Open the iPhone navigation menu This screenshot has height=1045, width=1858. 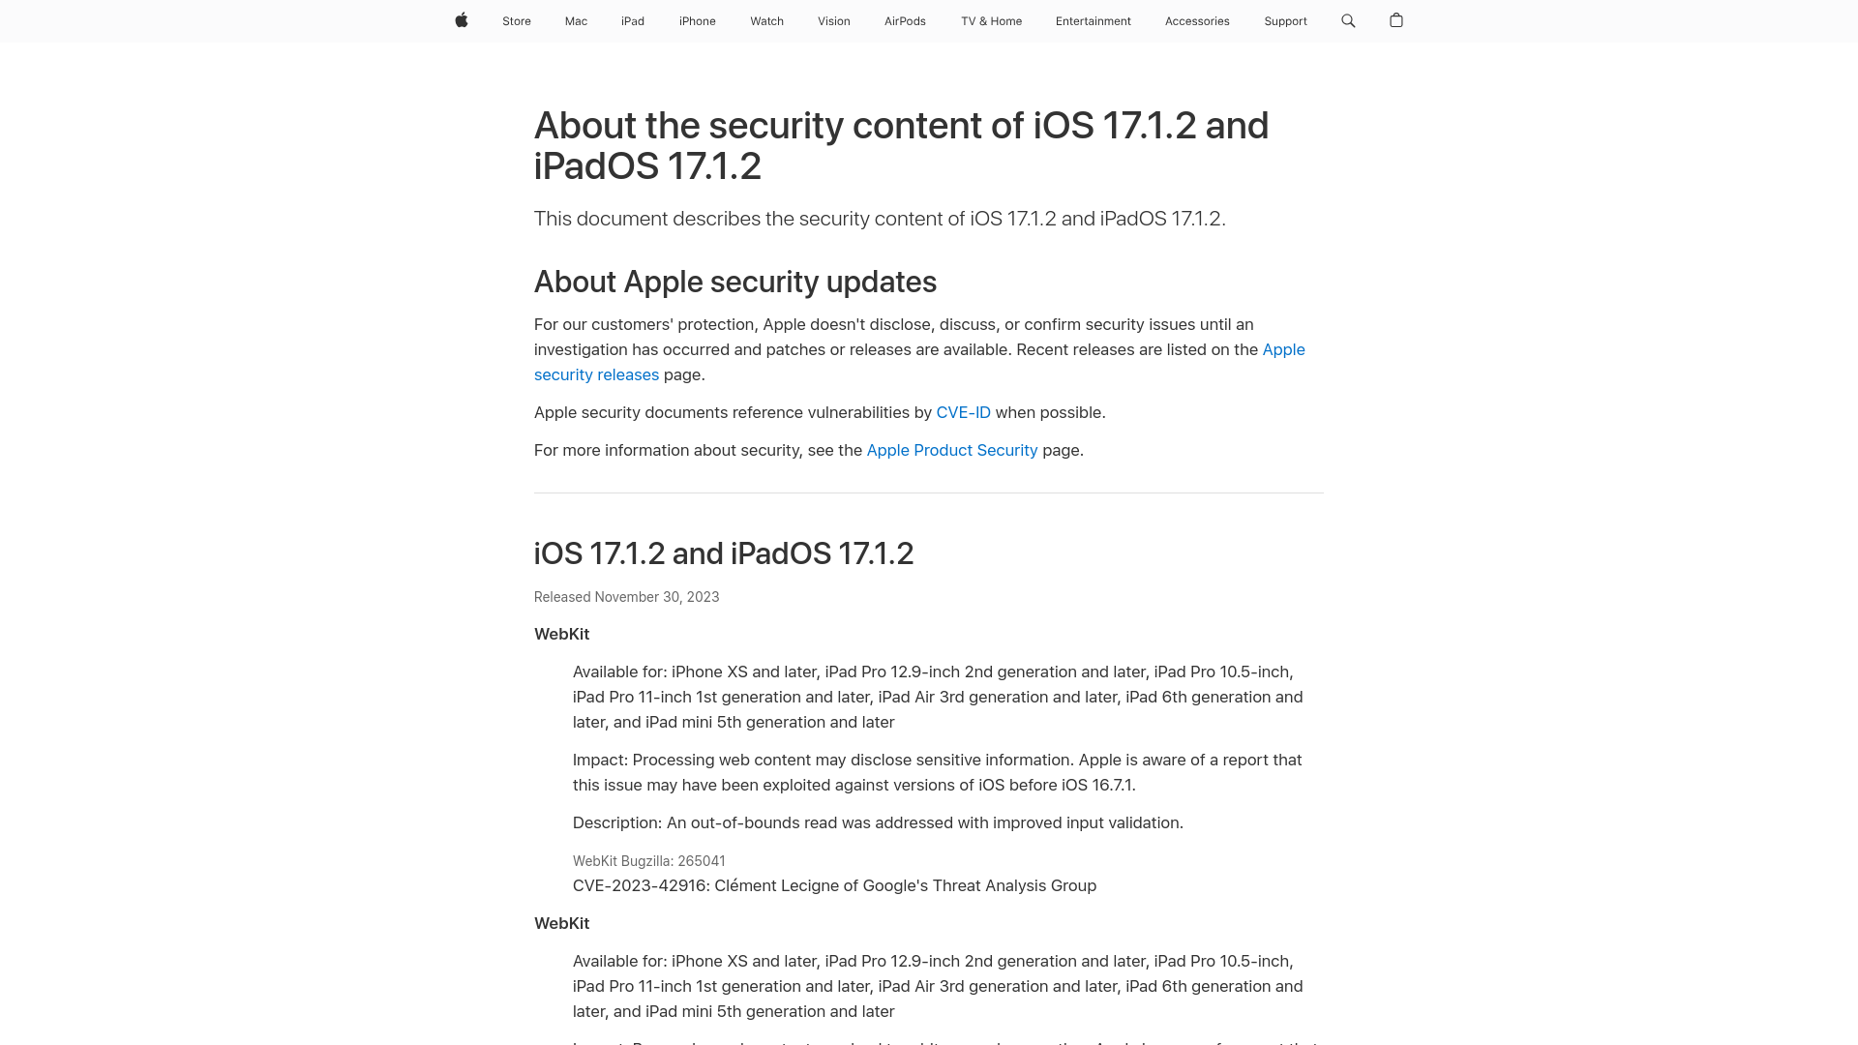coord(697,20)
